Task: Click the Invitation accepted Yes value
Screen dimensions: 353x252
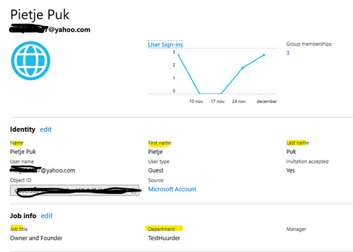Action: 291,171
